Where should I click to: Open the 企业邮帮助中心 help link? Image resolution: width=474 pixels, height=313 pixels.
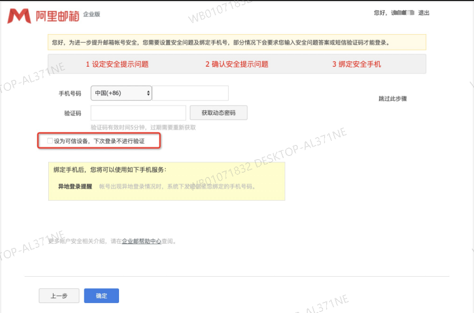click(x=141, y=241)
